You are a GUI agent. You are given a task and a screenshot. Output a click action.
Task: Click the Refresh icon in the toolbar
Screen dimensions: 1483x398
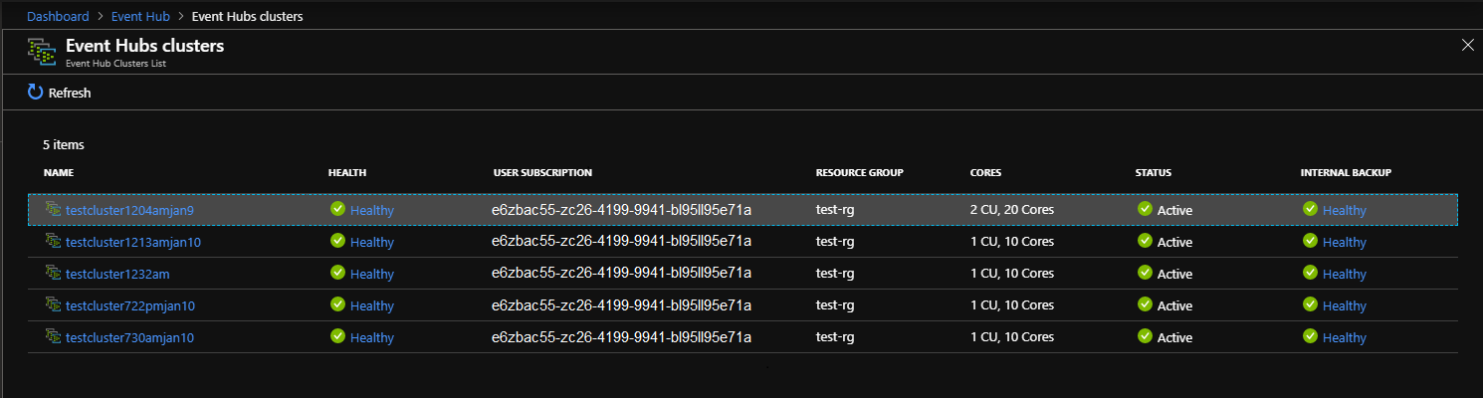(35, 93)
